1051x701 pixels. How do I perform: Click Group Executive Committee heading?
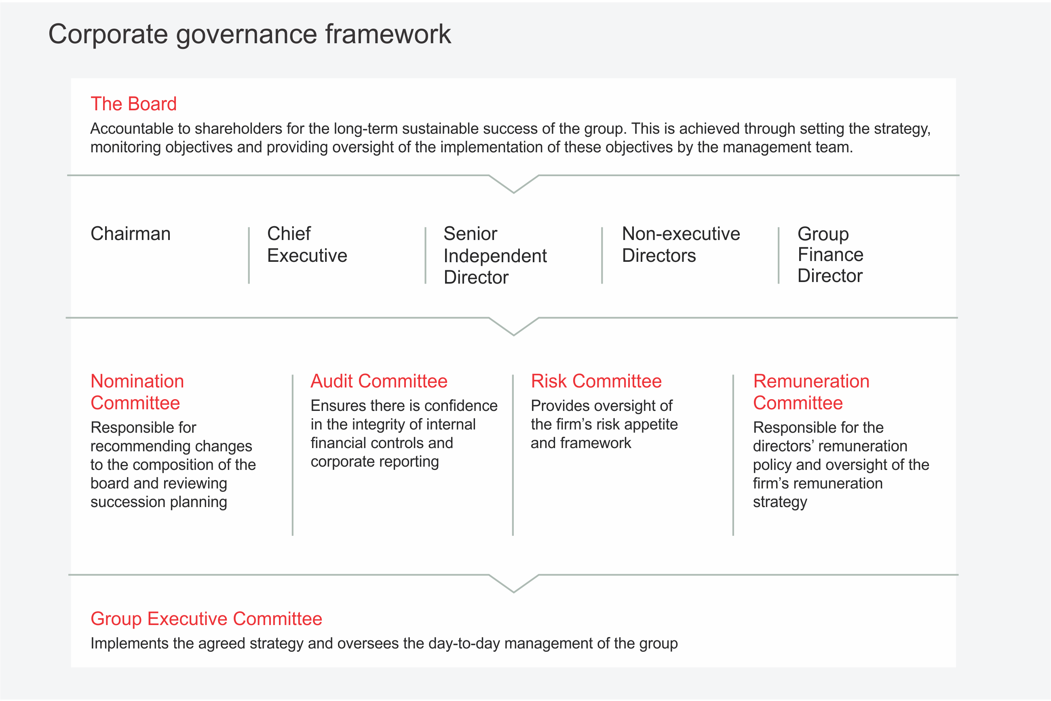click(x=206, y=619)
